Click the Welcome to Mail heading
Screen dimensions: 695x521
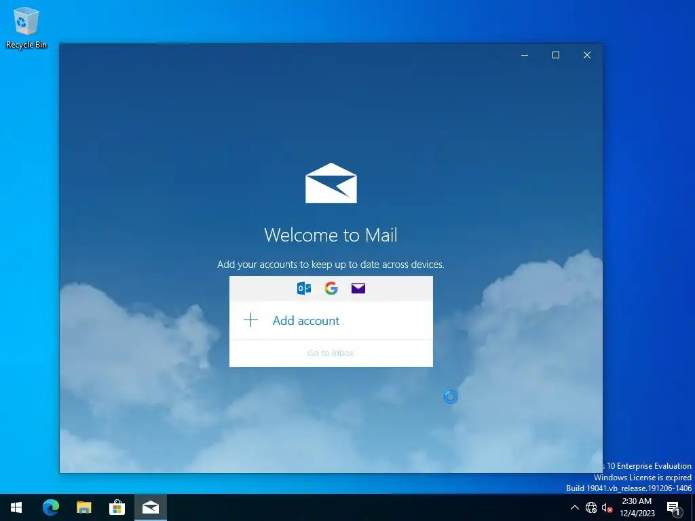point(331,235)
